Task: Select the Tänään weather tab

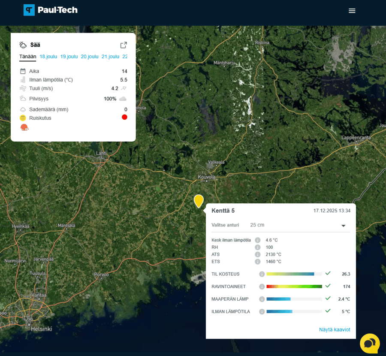Action: click(27, 57)
